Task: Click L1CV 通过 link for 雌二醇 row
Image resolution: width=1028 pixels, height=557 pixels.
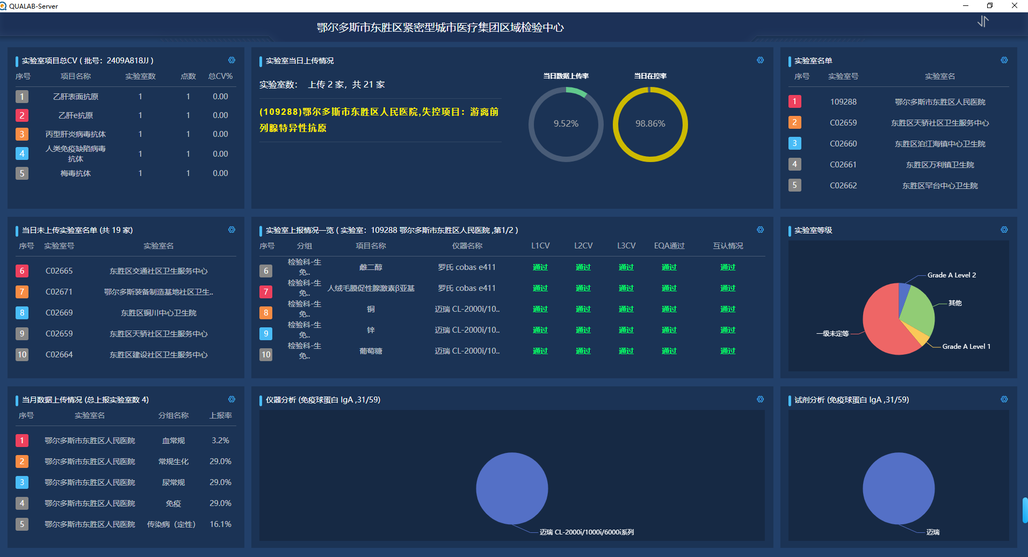Action: coord(540,267)
